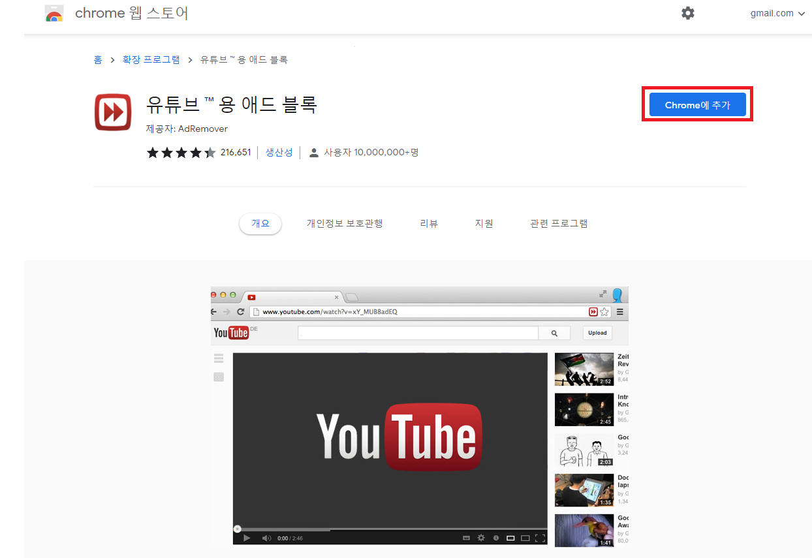This screenshot has height=558, width=812.
Task: Go to the 홈 breadcrumb link
Action: 98,59
